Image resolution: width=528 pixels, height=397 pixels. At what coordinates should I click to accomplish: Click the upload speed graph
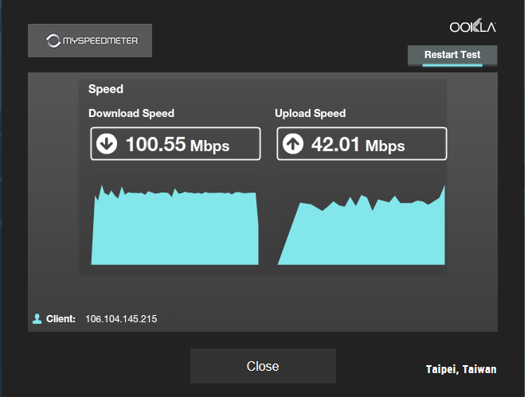coord(362,224)
